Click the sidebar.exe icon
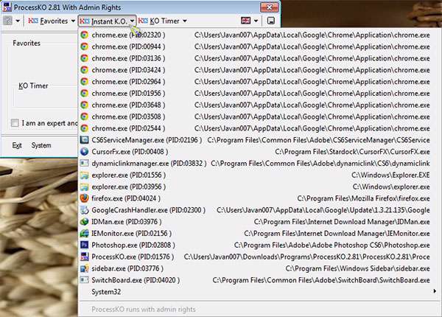 coord(84,268)
